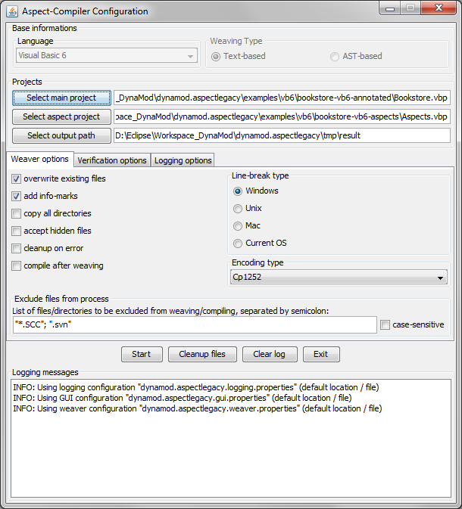Click the aspect project path field (Aspects.vbp)

point(282,116)
